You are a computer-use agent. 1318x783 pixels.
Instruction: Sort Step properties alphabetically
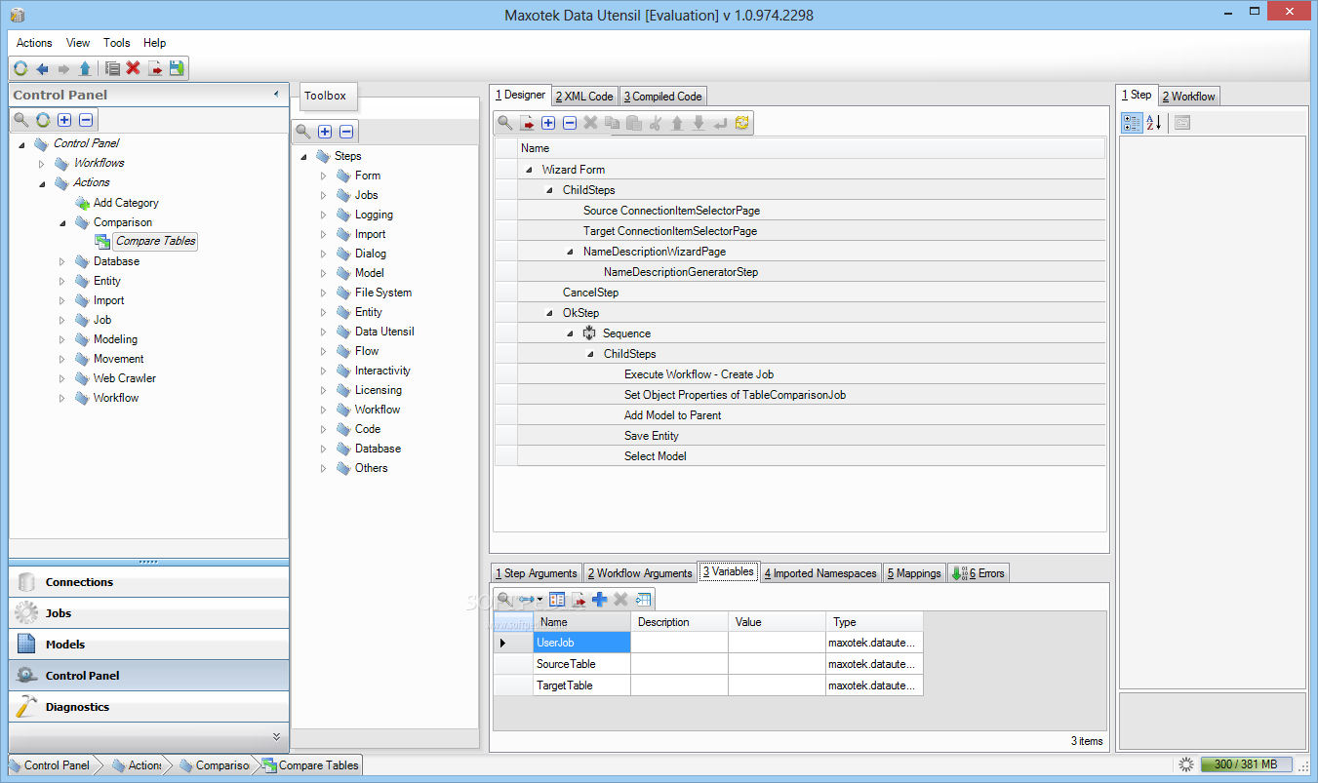click(x=1153, y=123)
